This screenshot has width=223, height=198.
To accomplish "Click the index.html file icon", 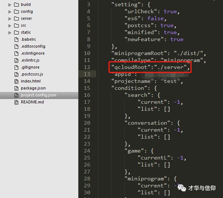I will (16, 81).
